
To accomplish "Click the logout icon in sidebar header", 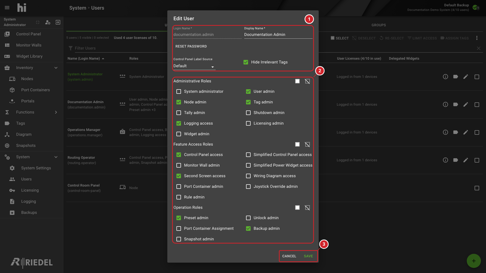I will pyautogui.click(x=58, y=22).
